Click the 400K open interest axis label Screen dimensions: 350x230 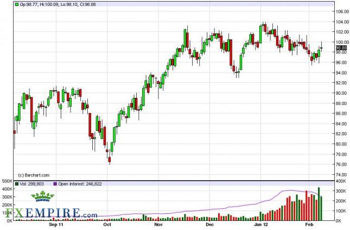tap(341, 181)
